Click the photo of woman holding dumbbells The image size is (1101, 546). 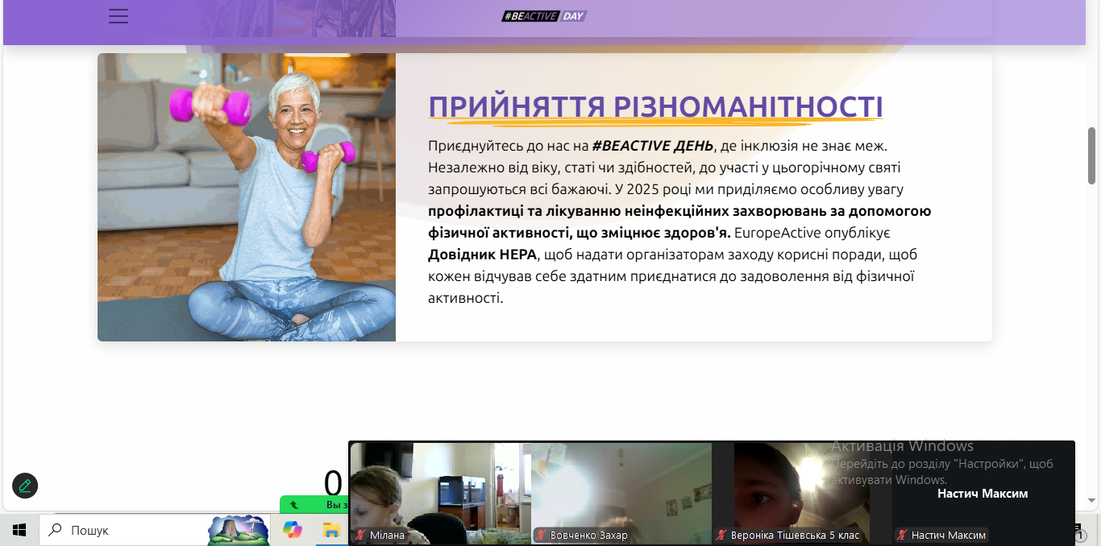[x=247, y=197]
